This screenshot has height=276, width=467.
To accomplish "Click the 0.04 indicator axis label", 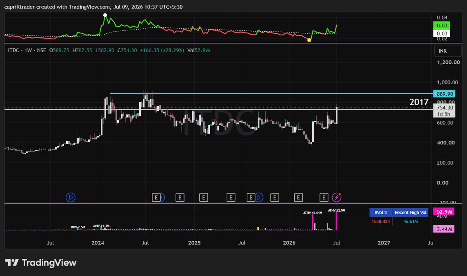I will pos(442,18).
